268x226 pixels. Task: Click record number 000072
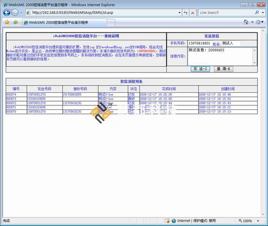pos(11,103)
